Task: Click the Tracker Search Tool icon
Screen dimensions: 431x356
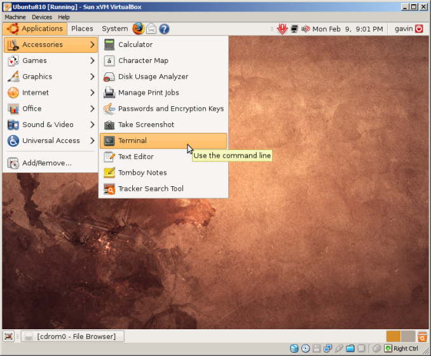Action: pyautogui.click(x=109, y=189)
